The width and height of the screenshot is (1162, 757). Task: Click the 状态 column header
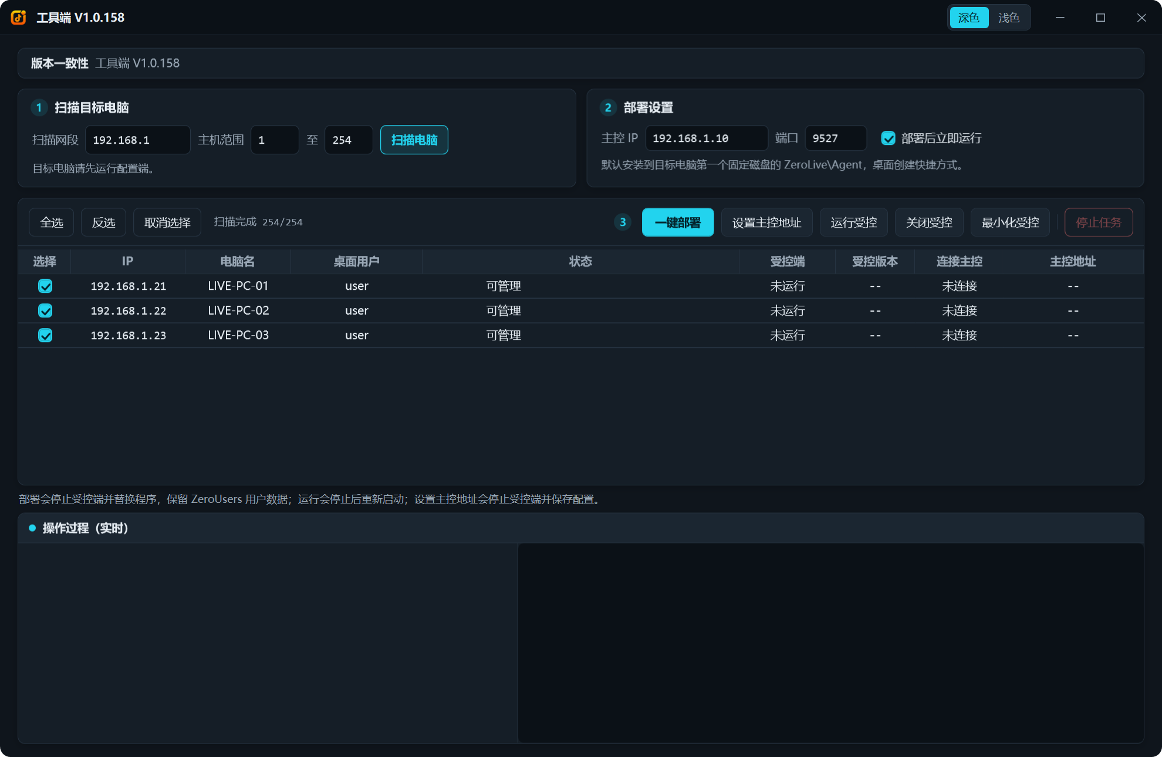point(580,261)
